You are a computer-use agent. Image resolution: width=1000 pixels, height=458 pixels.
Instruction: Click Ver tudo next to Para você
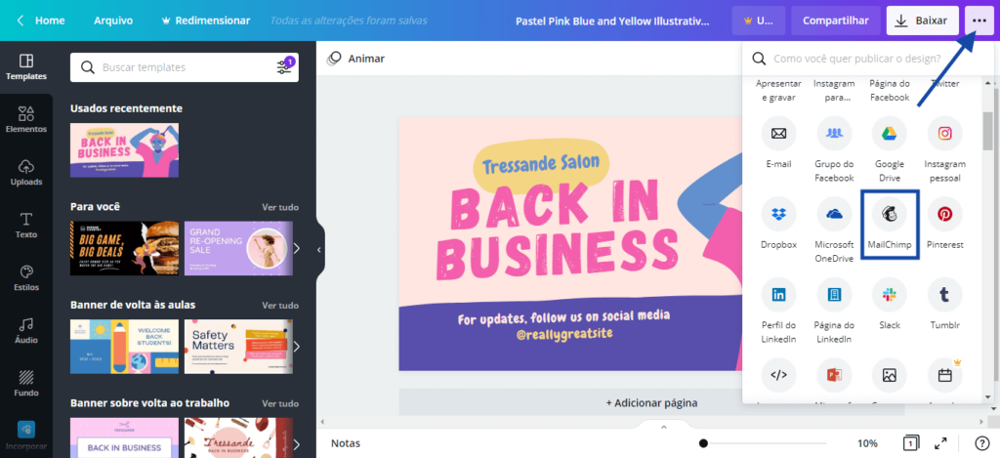280,207
